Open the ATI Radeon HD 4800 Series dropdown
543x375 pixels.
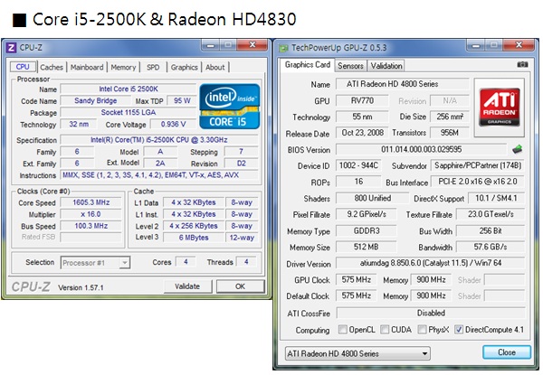(x=357, y=353)
